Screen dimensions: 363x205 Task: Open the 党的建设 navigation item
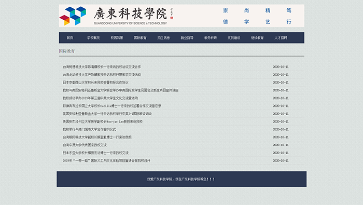point(234,38)
